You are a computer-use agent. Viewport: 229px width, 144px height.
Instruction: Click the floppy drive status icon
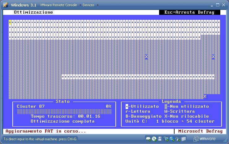point(159,139)
